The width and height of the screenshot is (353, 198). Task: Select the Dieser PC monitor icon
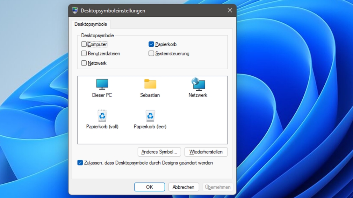[102, 84]
